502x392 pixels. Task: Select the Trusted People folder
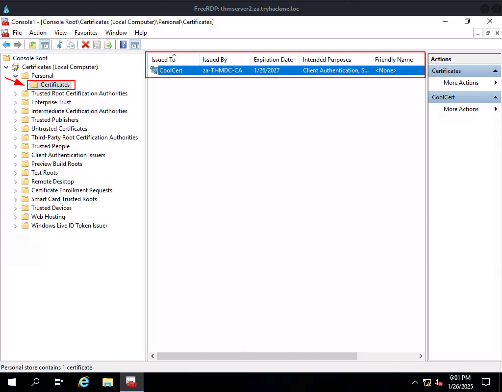50,146
